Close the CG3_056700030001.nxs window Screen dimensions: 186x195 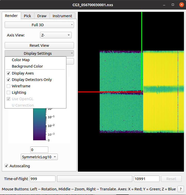182,5
